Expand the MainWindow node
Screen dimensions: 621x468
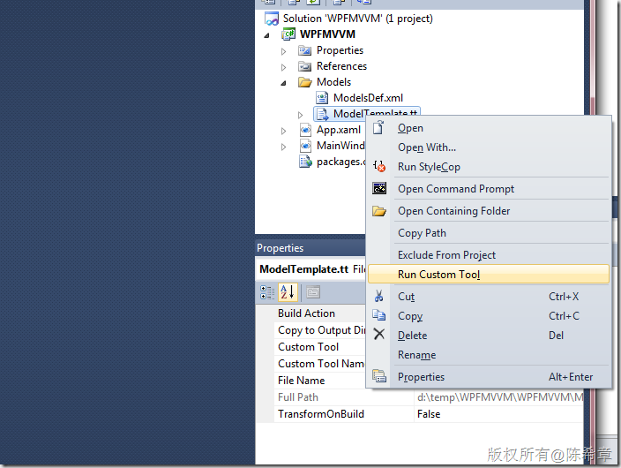pyautogui.click(x=283, y=147)
